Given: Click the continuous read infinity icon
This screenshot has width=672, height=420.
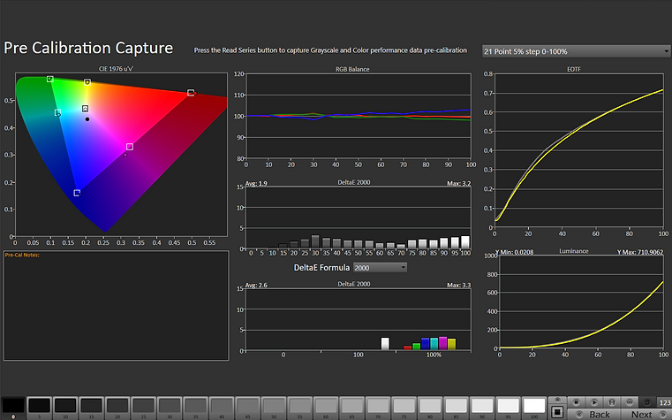Looking at the screenshot, I should coord(630,401).
